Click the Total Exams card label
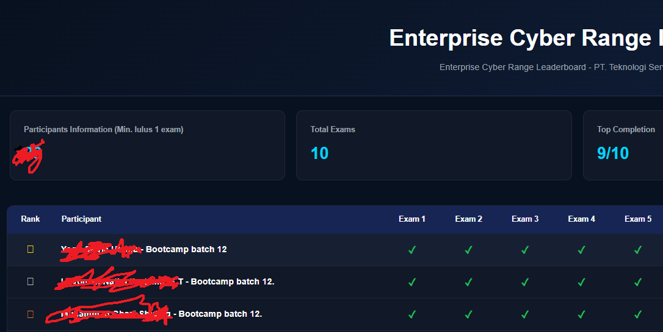The height and width of the screenshot is (332, 663). [x=333, y=130]
